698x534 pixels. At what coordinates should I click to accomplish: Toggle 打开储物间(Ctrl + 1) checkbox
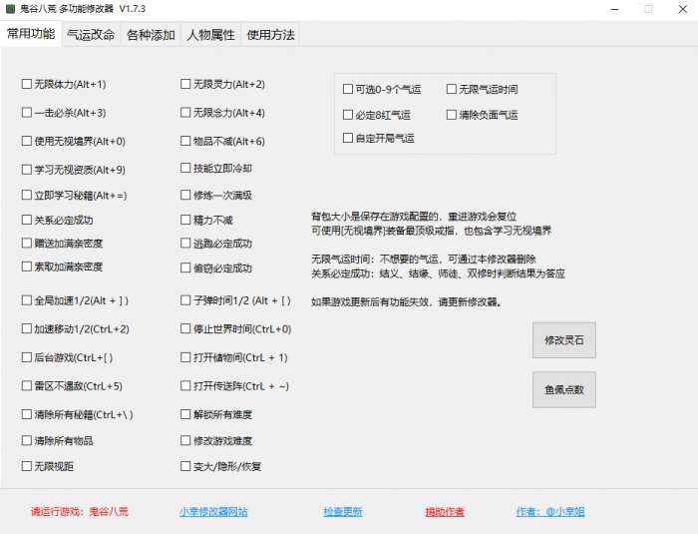[x=234, y=357]
